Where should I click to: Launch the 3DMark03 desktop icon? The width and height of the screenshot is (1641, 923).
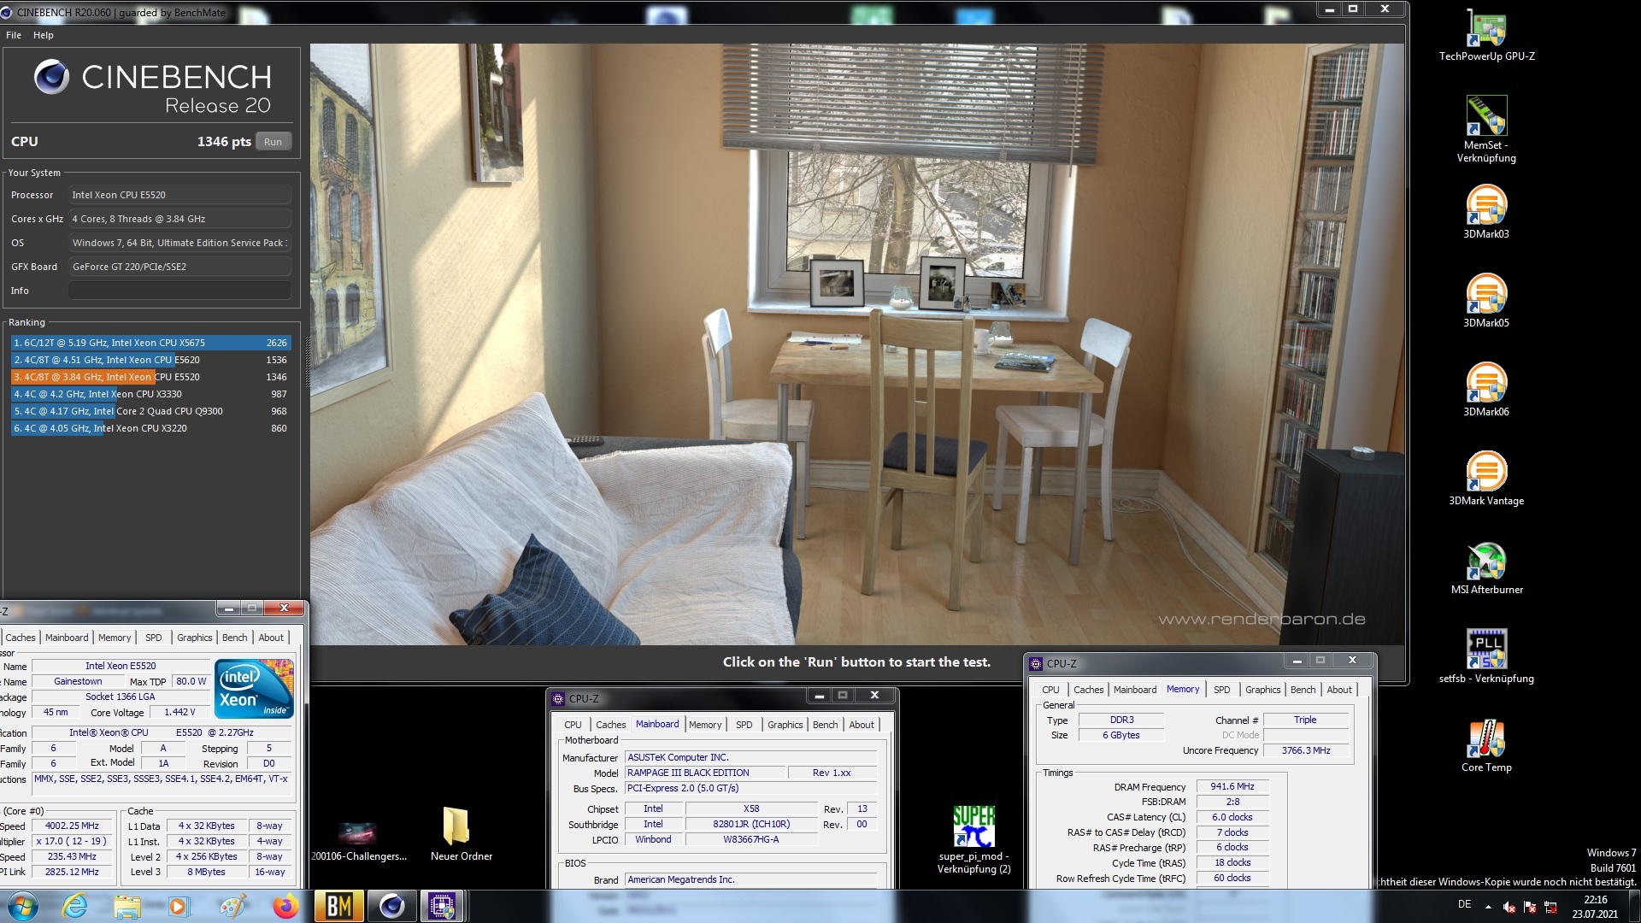click(1486, 212)
